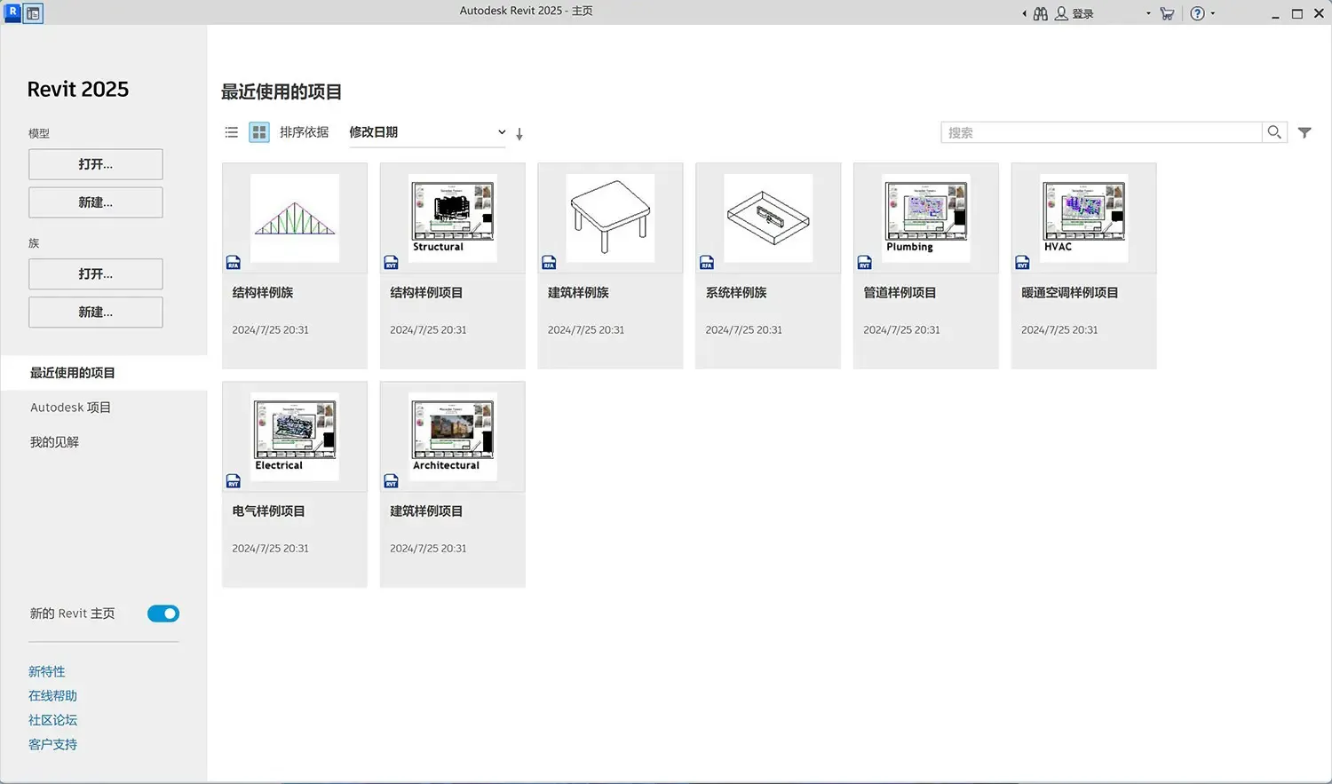Select the Autodesk 项目 sidebar tab
The width and height of the screenshot is (1332, 784).
(70, 408)
